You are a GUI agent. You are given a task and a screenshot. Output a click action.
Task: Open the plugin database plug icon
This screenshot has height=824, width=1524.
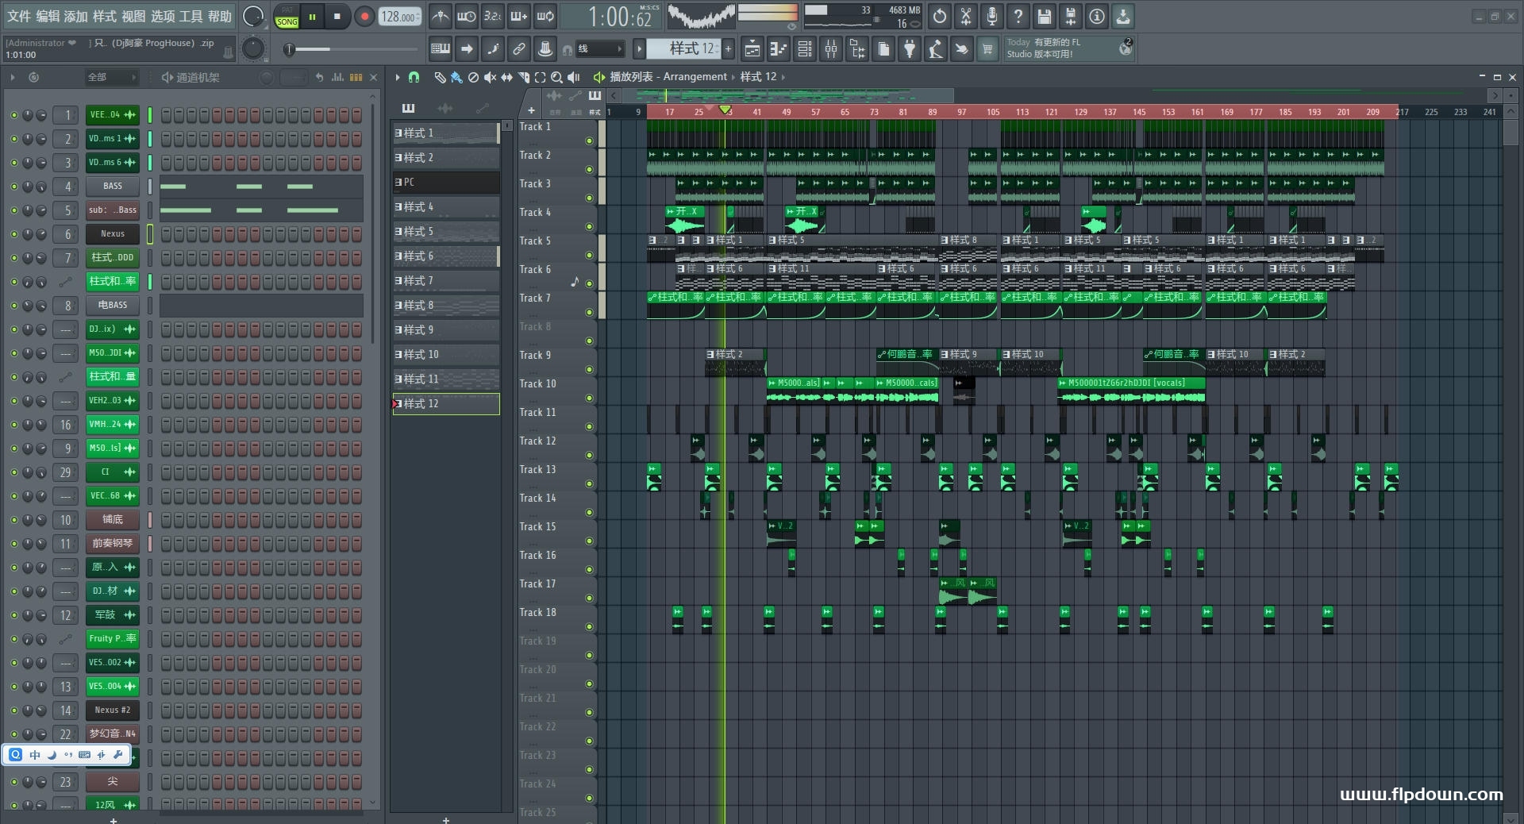[910, 49]
